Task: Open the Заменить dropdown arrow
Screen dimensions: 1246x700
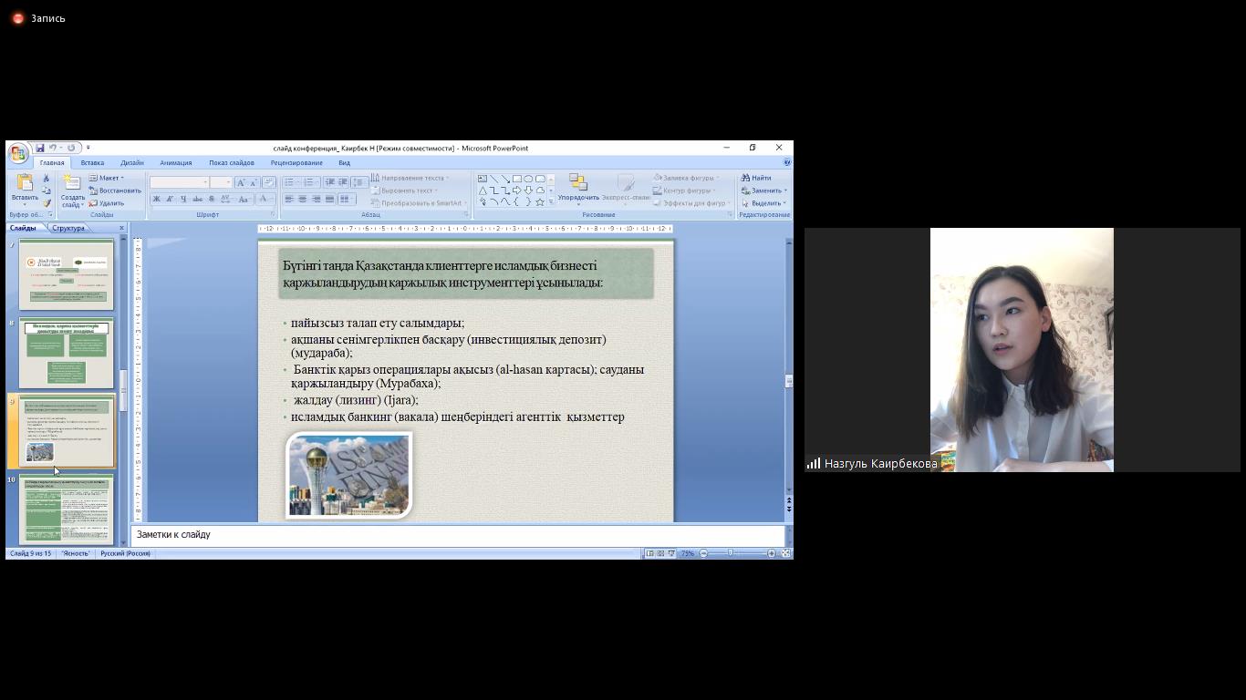Action: [x=784, y=190]
